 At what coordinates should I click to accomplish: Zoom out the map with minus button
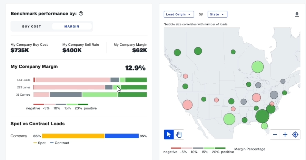click(275, 135)
